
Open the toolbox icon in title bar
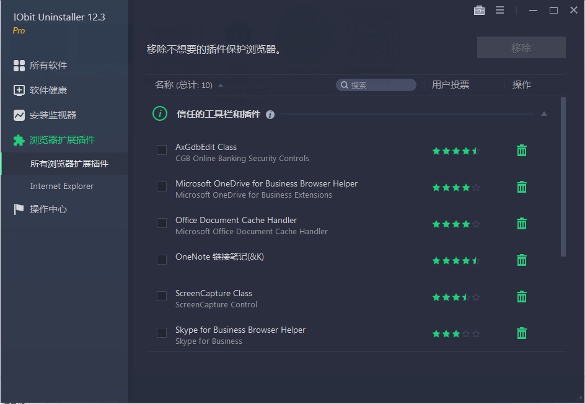tap(479, 11)
